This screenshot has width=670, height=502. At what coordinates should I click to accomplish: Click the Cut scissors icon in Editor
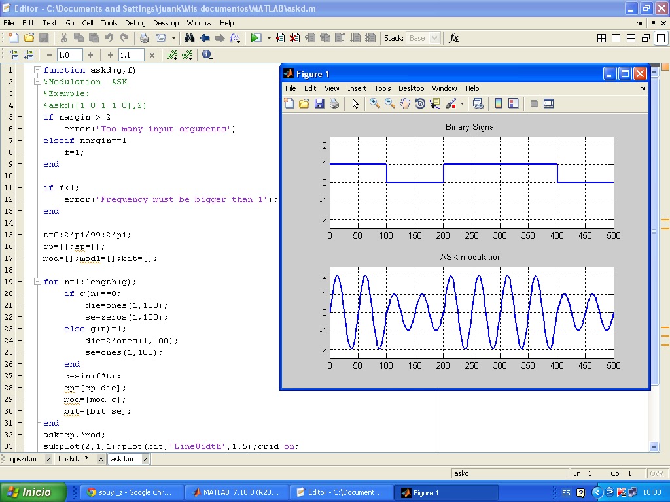tap(63, 38)
